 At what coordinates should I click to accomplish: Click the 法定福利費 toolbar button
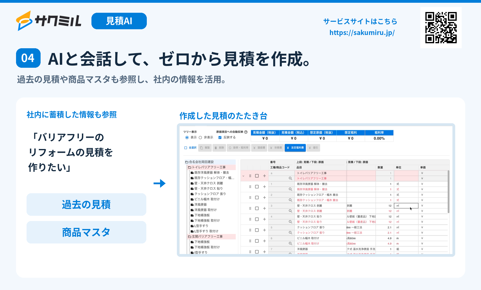pos(295,148)
